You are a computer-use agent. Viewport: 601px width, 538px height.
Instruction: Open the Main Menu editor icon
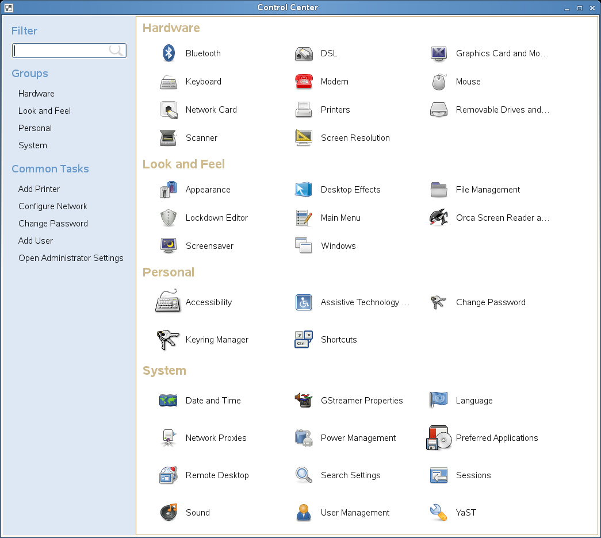[x=304, y=218]
